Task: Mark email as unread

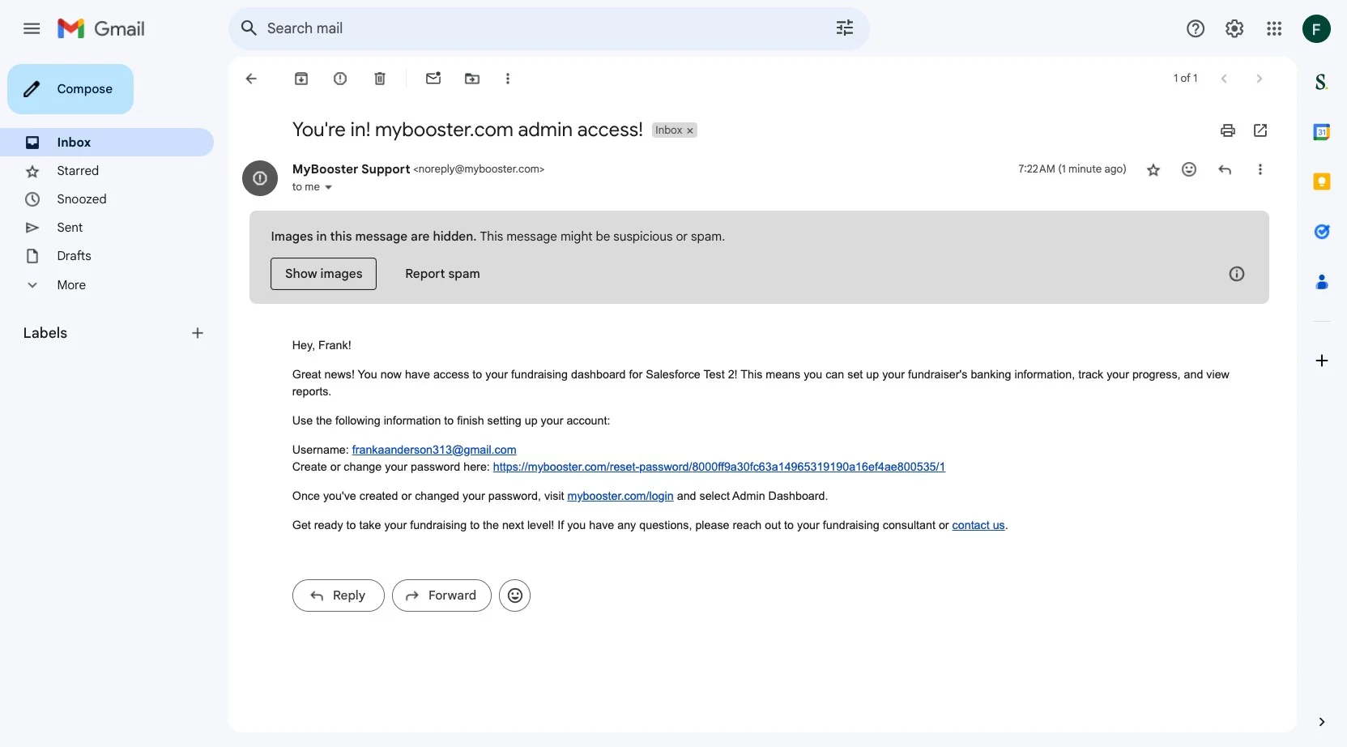Action: pyautogui.click(x=433, y=79)
